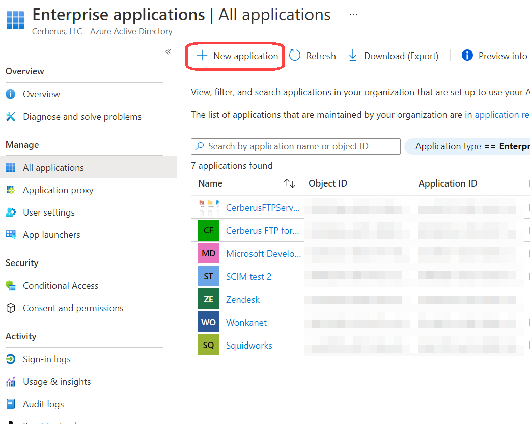Click the Refresh button label
Image resolution: width=530 pixels, height=424 pixels.
pos(321,56)
